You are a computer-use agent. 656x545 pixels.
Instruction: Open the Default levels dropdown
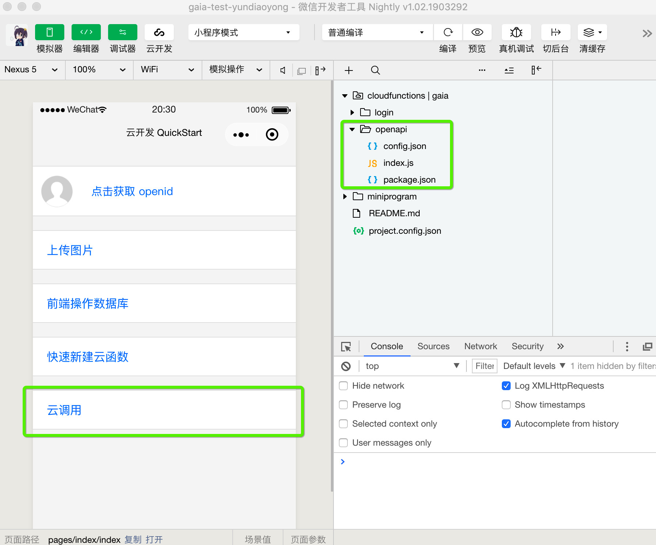(534, 366)
